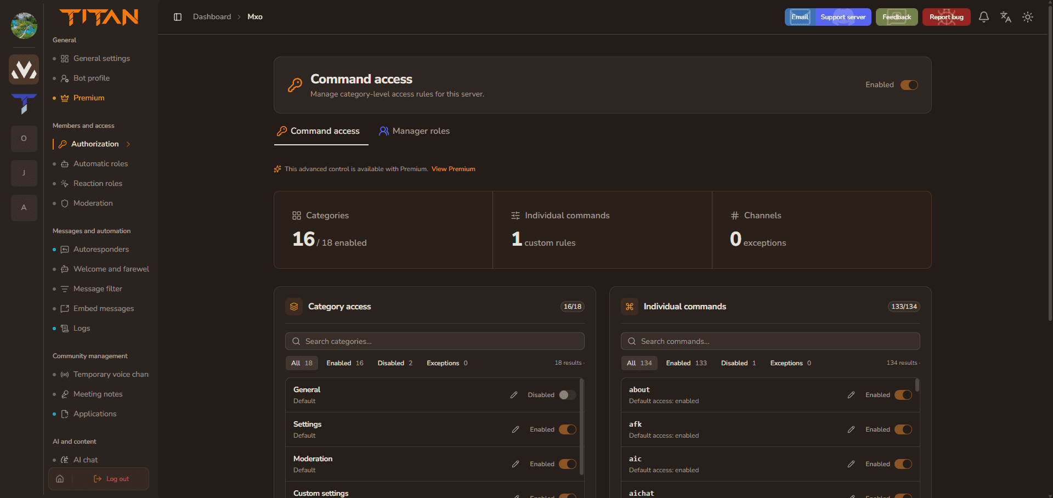Select the blue T server icon
The width and height of the screenshot is (1053, 498).
(x=24, y=104)
